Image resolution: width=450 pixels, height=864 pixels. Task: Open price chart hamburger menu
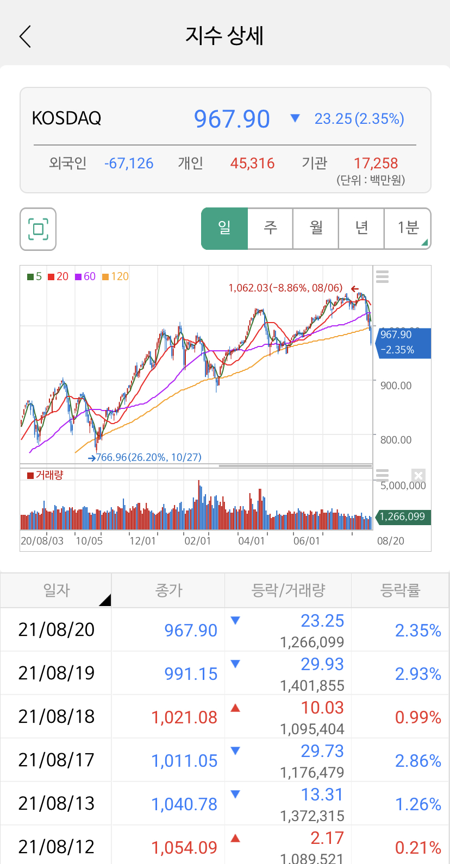[x=383, y=276]
